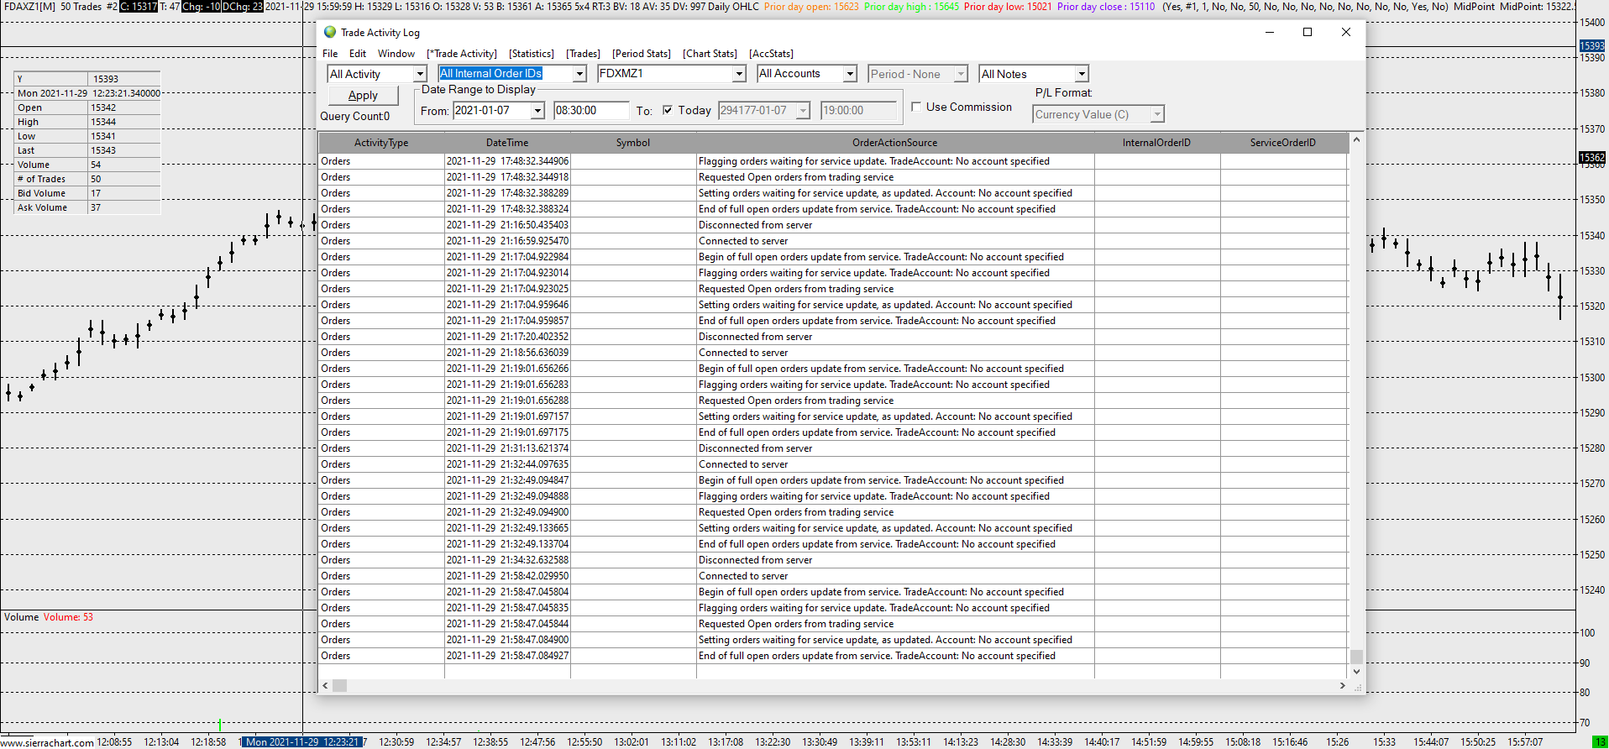Screen dimensions: 1609x749
Task: Click the 'Prior day high : 15645' chart header text
Action: tap(912, 7)
